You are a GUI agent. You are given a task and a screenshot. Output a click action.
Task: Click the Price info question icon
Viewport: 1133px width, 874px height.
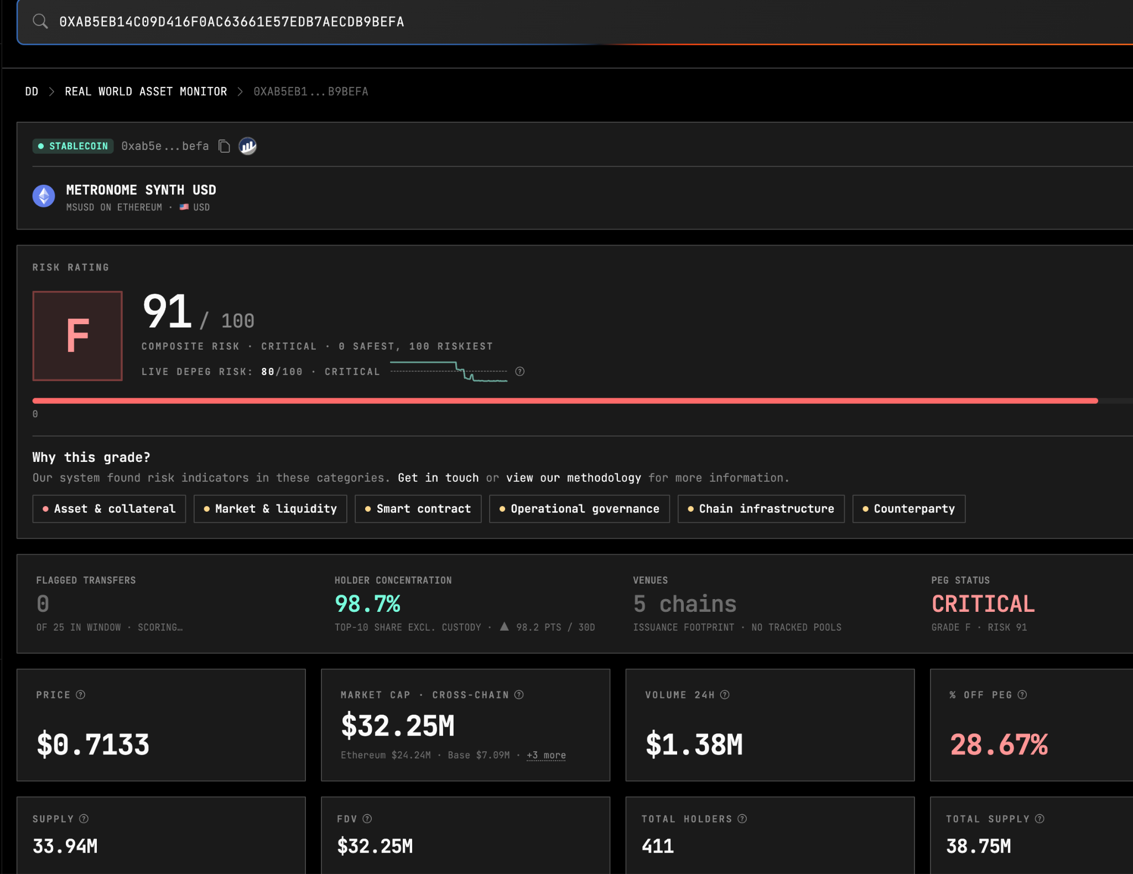coord(81,695)
